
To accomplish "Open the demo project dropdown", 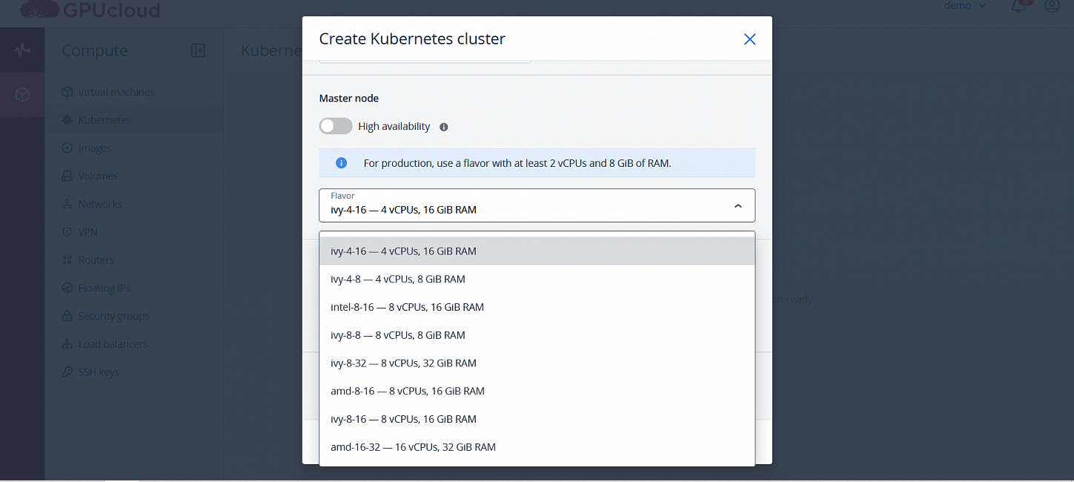I will point(964,6).
